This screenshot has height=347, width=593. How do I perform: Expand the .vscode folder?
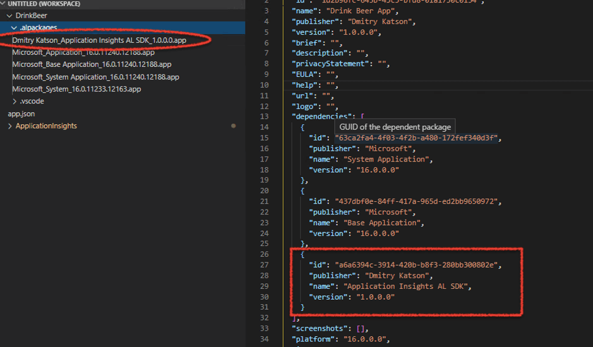[15, 102]
